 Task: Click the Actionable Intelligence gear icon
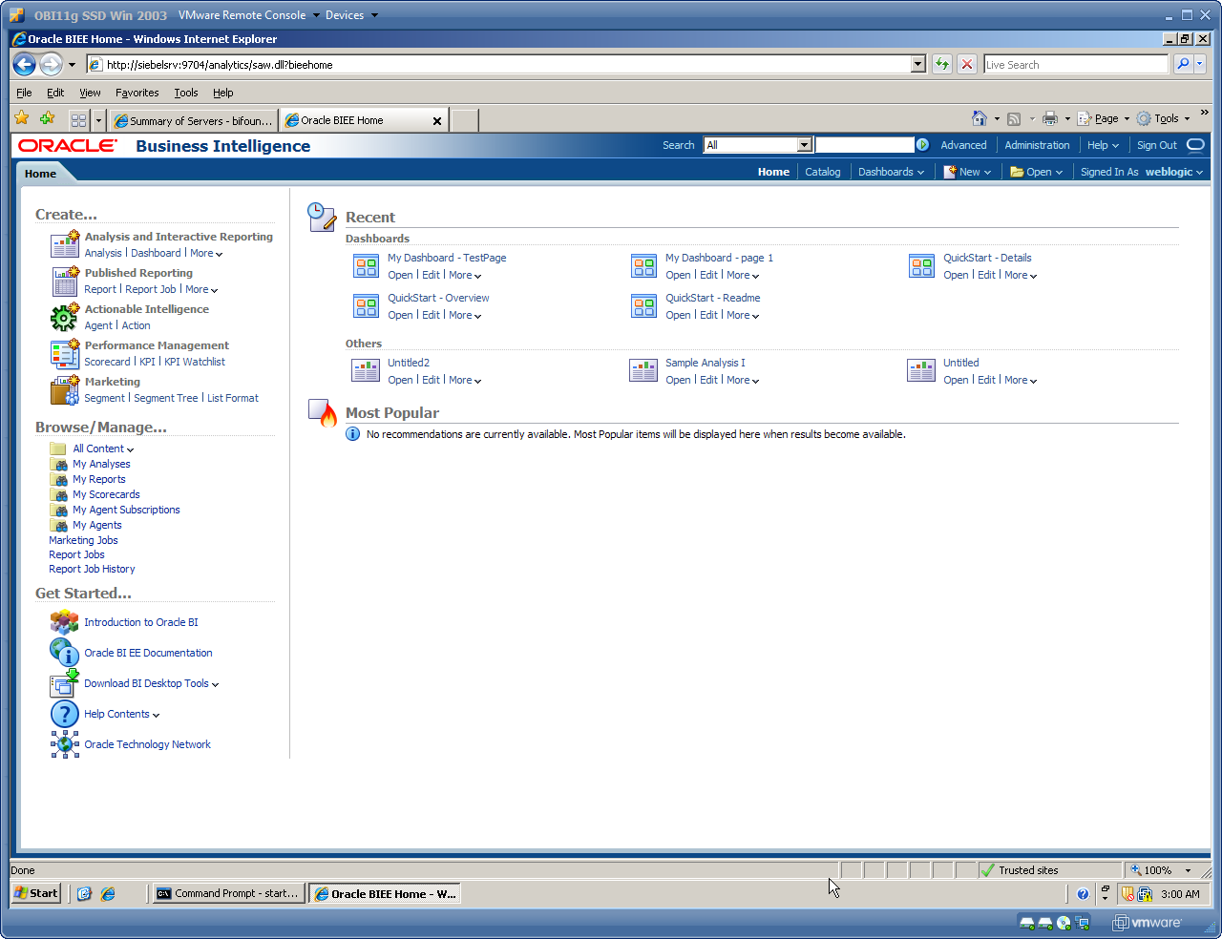coord(64,316)
